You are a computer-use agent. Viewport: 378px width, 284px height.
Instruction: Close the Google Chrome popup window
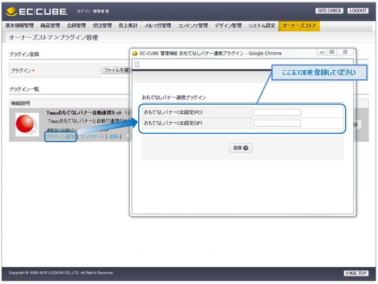[x=345, y=52]
